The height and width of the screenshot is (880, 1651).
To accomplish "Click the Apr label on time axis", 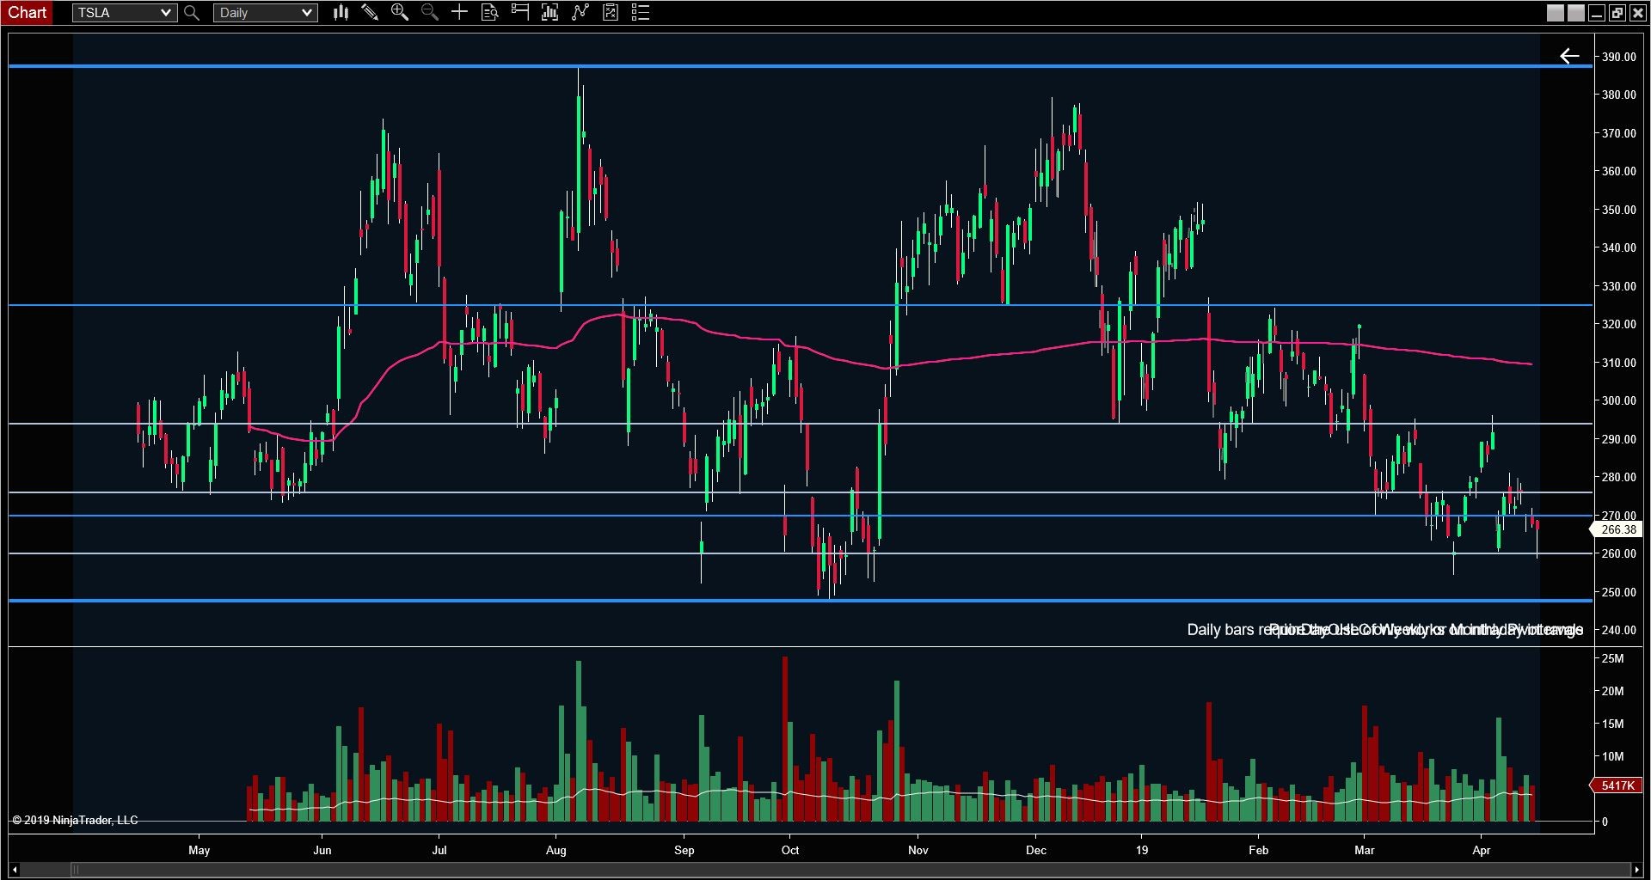I will [x=1482, y=851].
